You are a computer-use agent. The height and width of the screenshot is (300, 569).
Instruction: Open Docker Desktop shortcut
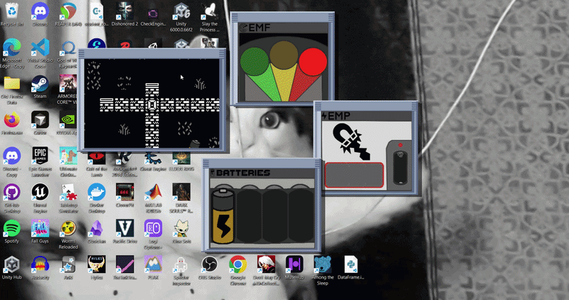tap(97, 194)
